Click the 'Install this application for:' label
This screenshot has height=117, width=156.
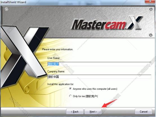tap(61, 84)
